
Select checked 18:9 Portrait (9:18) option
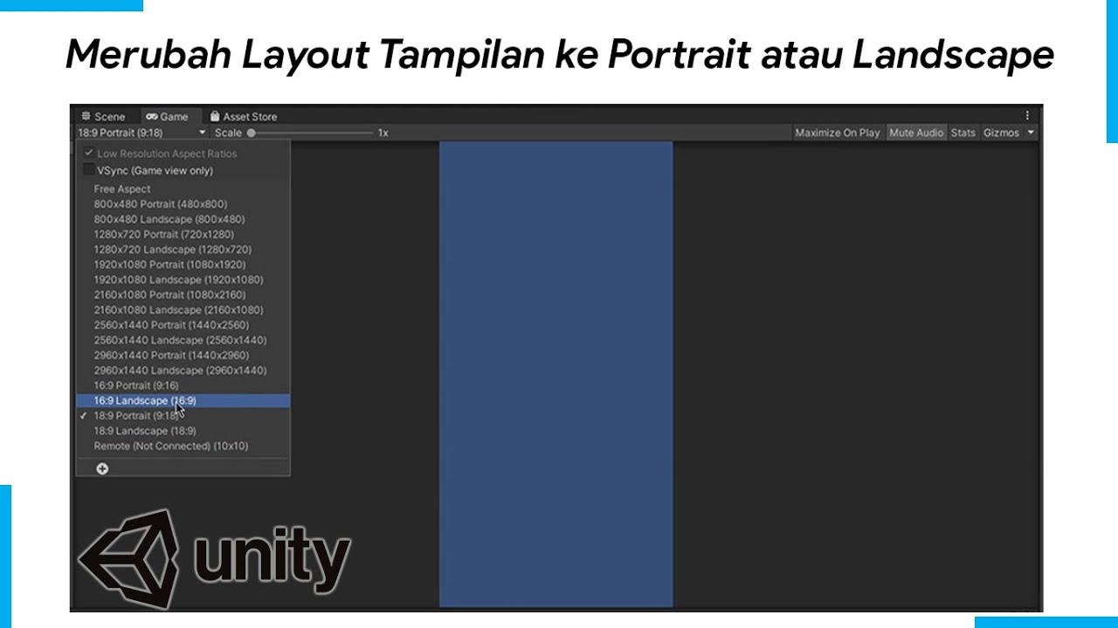(x=183, y=415)
